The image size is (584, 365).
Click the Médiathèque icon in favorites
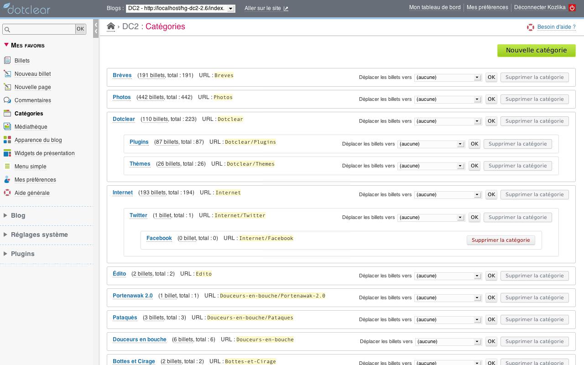point(7,127)
